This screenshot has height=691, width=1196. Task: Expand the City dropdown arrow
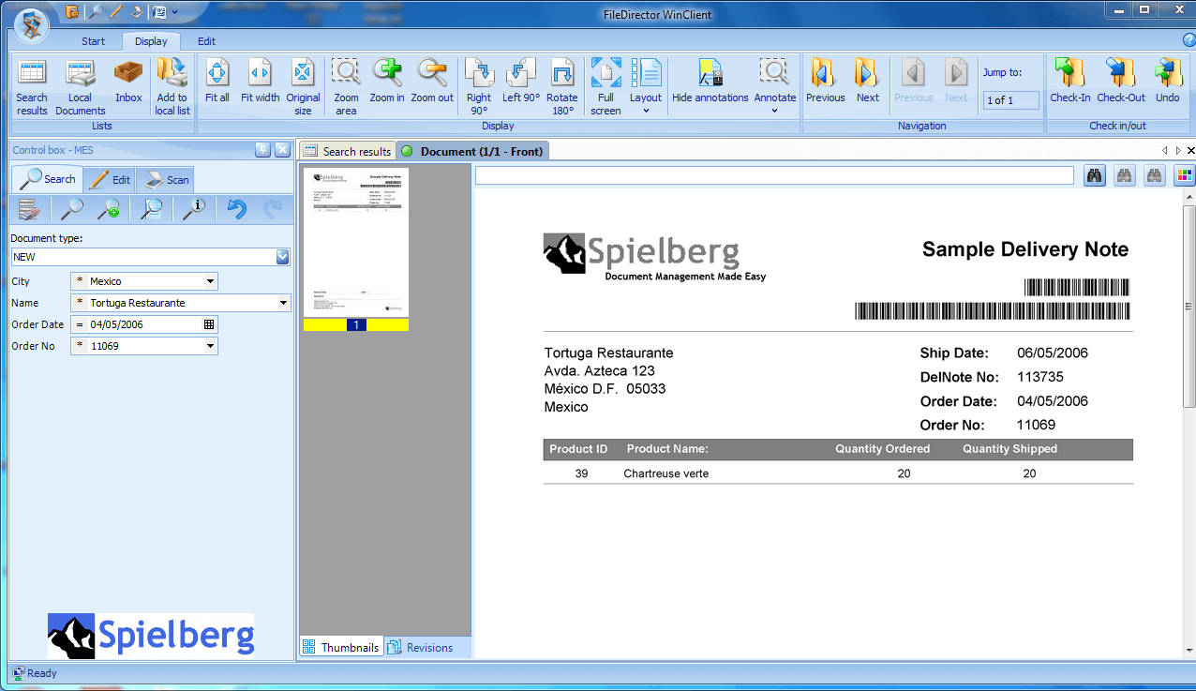[211, 281]
